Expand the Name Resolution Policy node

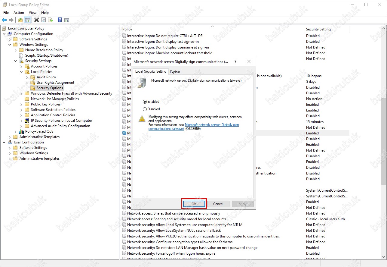pos(16,50)
